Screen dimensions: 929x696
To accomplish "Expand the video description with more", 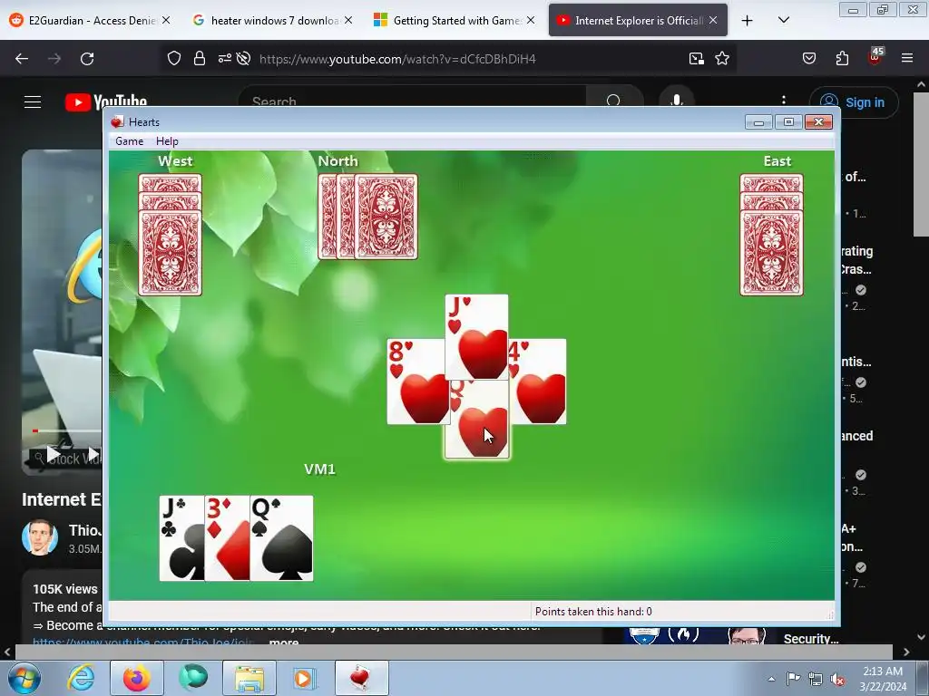I will tap(284, 643).
